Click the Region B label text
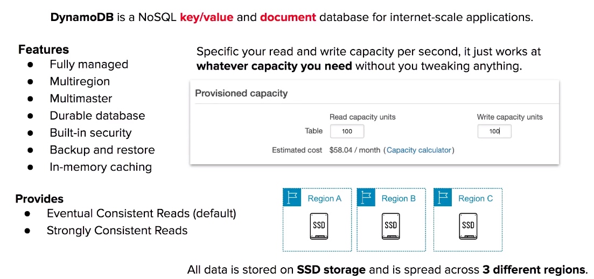 [x=399, y=198]
